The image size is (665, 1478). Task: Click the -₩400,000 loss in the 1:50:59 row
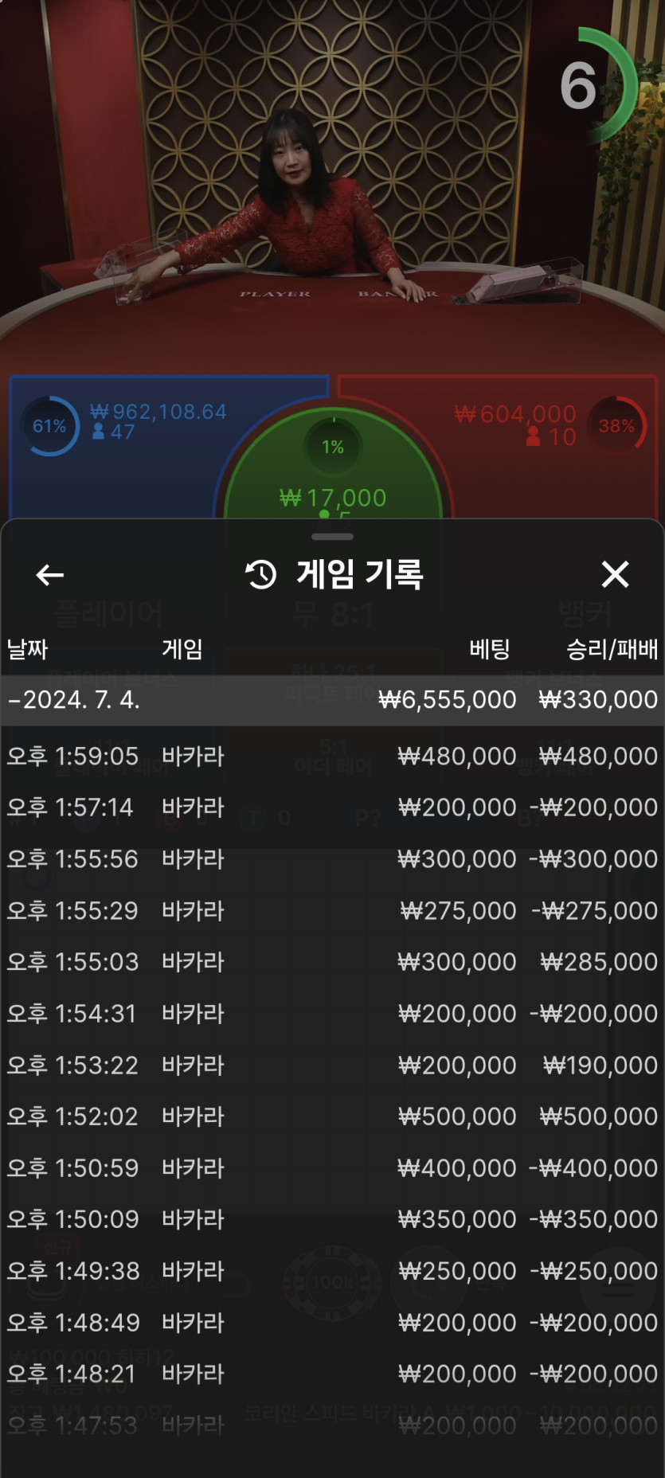[x=593, y=1168]
